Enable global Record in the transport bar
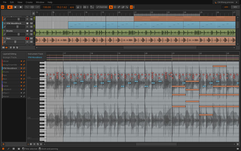The image size is (241, 151). click(x=20, y=7)
